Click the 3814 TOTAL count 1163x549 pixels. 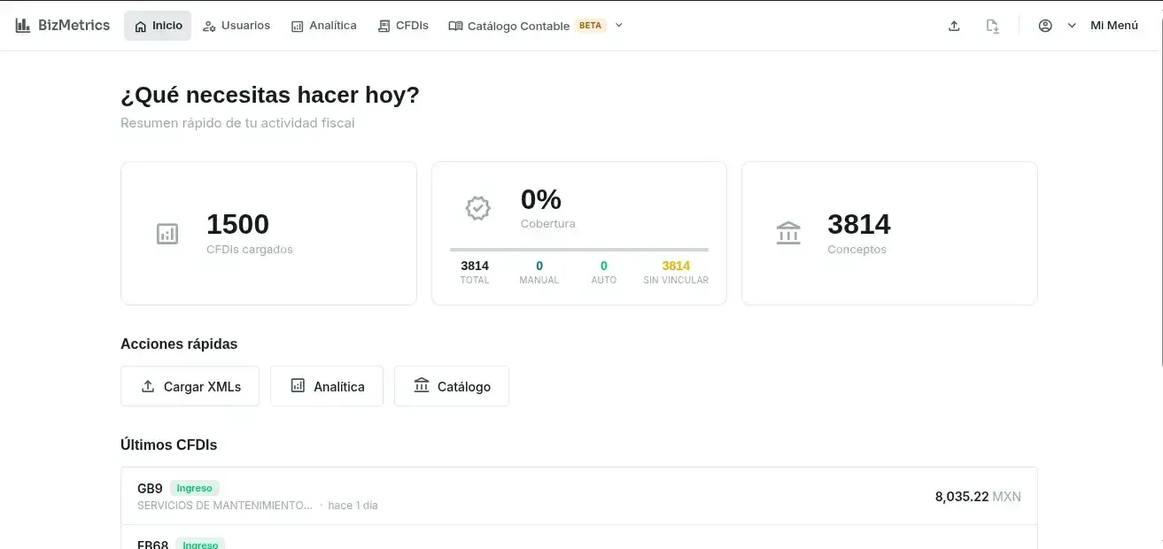[x=475, y=266]
